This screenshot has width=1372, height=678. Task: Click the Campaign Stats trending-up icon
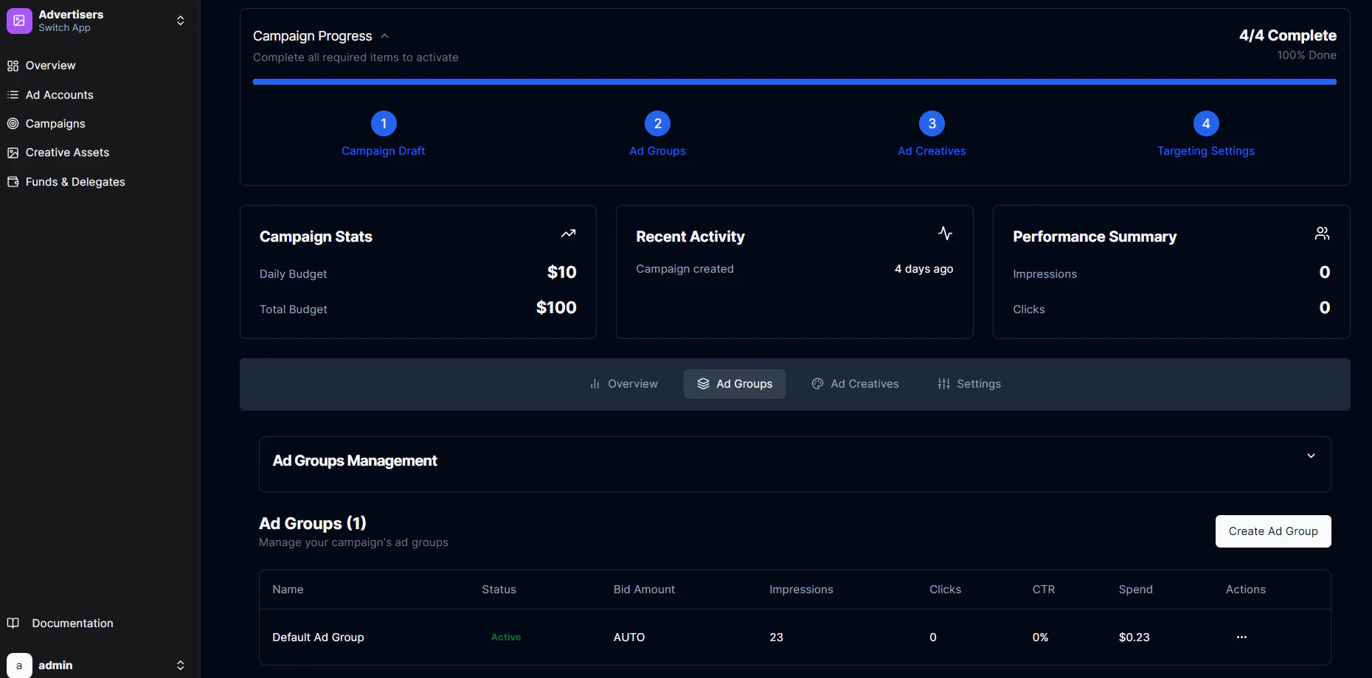(568, 234)
